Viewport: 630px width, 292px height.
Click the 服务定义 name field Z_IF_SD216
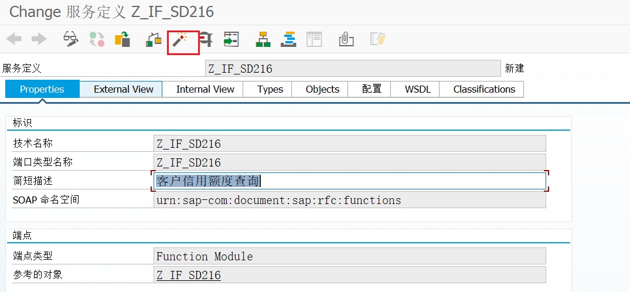click(x=353, y=69)
